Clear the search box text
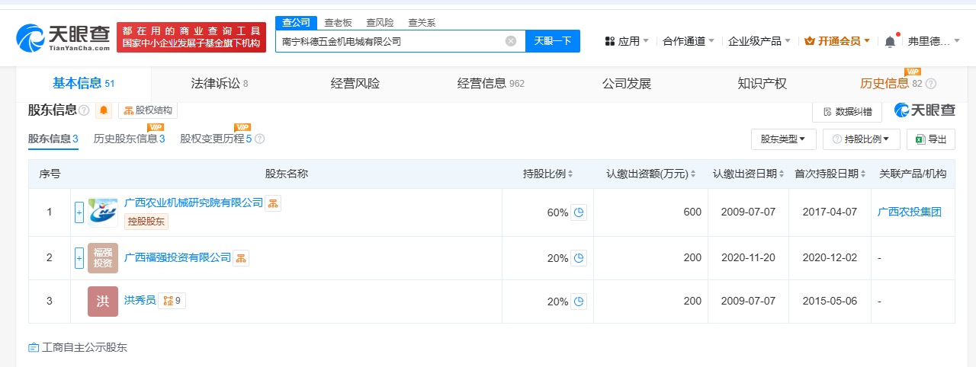Screen dimensions: 976x367 click(511, 41)
